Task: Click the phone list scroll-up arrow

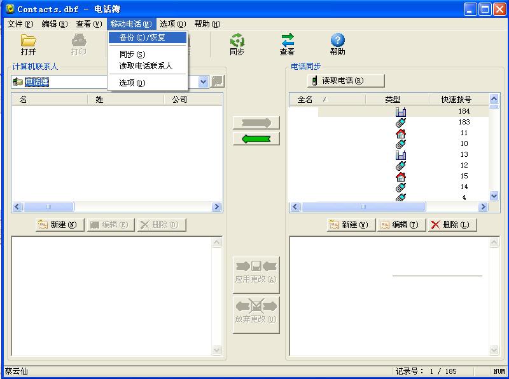Action: 494,98
